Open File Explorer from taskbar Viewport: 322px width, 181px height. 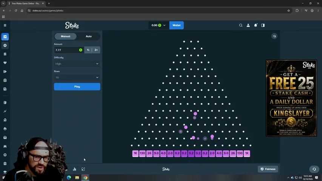click(77, 178)
